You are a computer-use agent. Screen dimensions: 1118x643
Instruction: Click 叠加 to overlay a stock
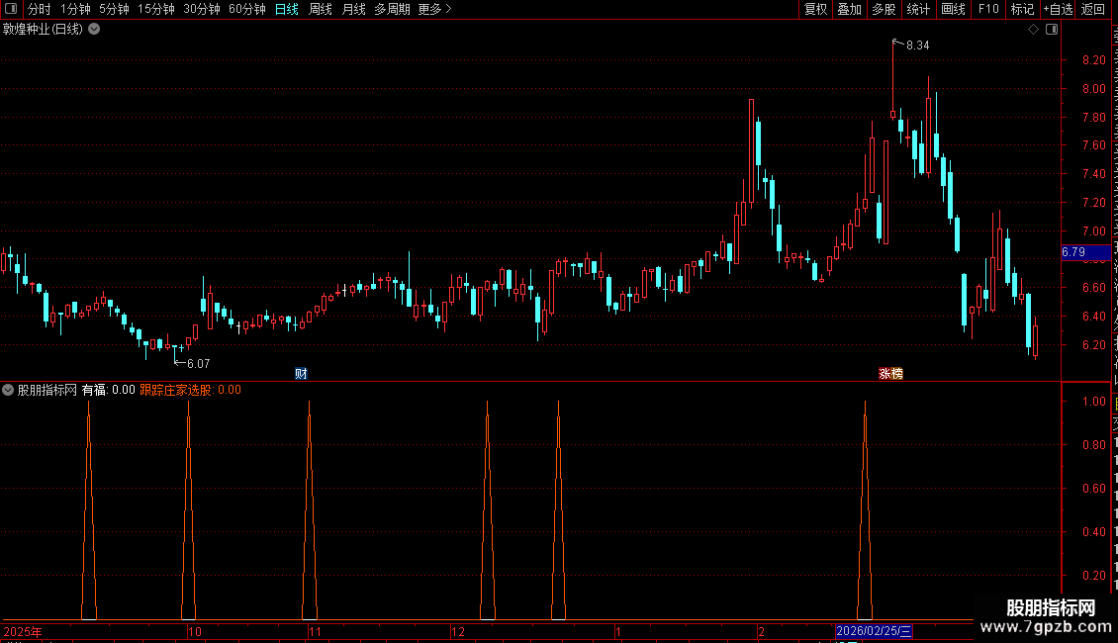coord(849,9)
